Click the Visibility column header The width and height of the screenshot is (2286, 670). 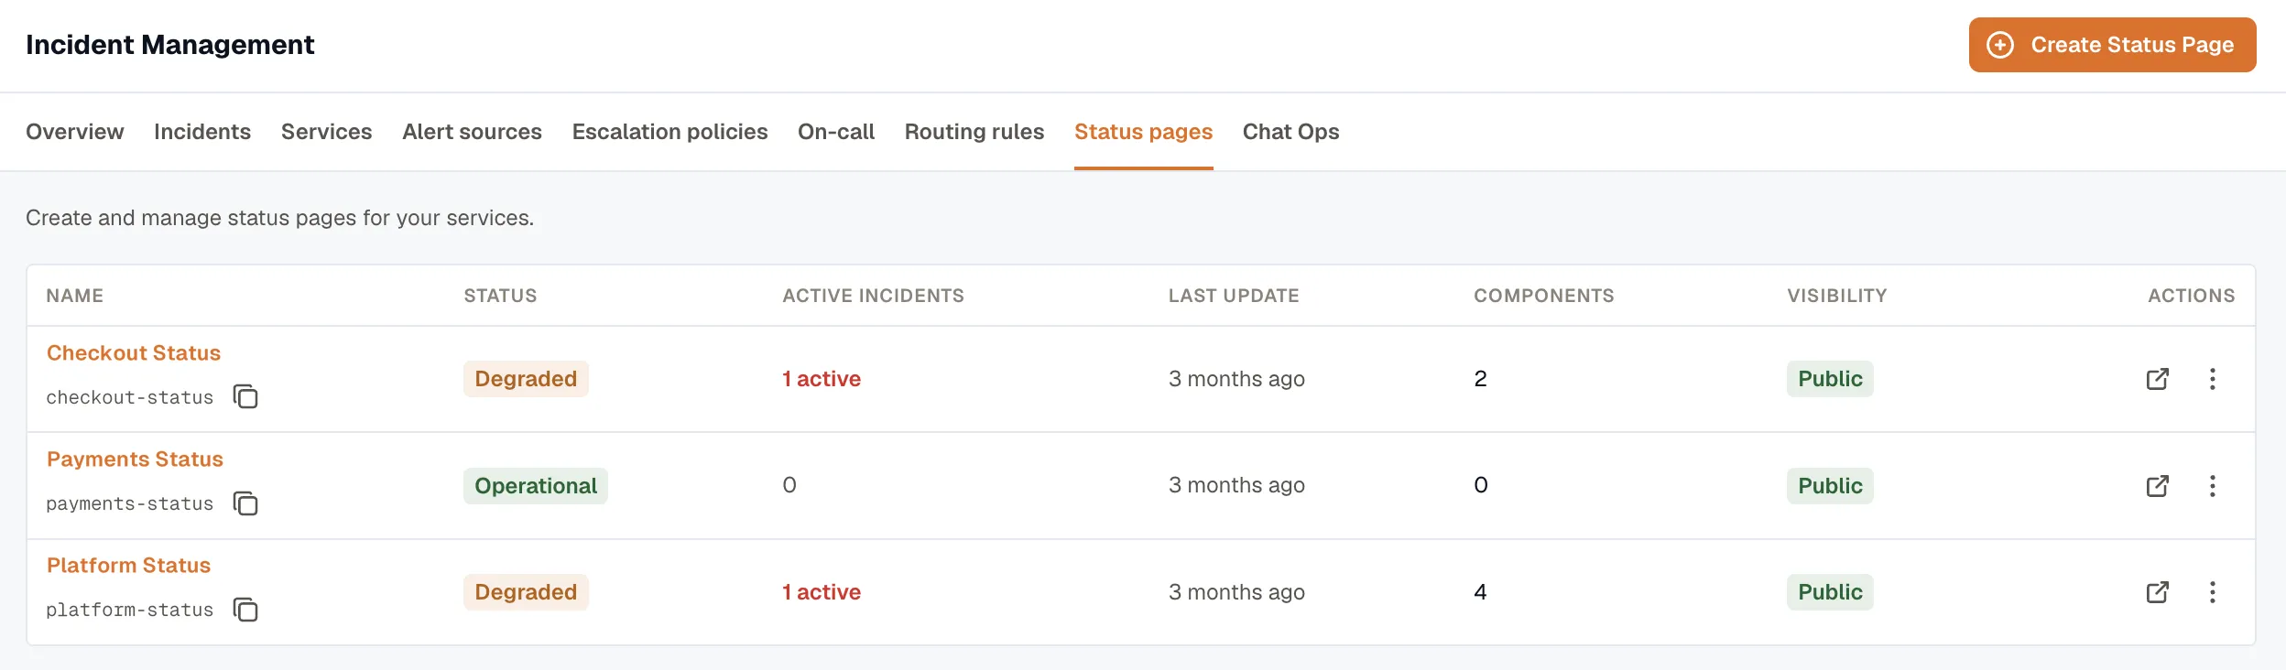(1837, 296)
